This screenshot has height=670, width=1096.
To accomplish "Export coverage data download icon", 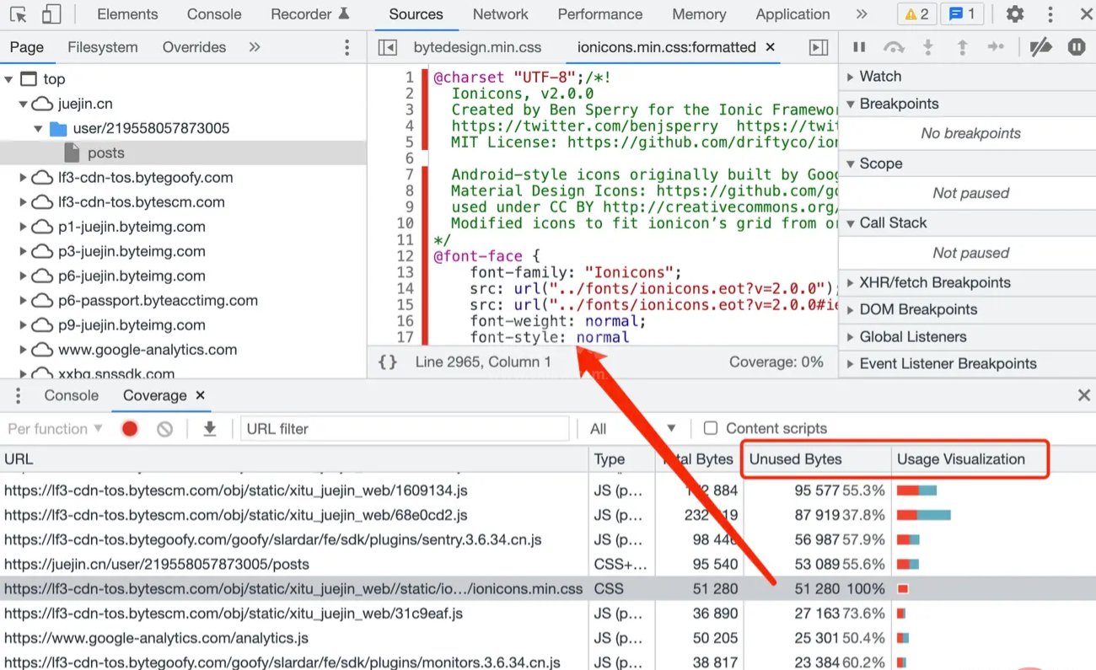I will [210, 429].
